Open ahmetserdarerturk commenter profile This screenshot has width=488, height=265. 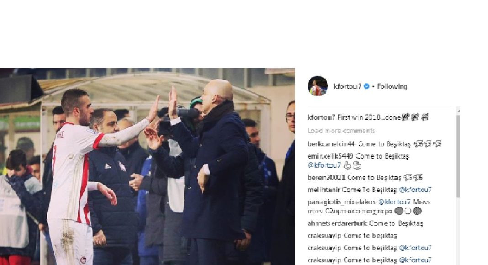coord(337,223)
